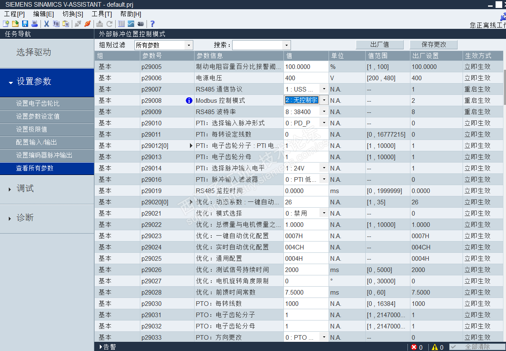
Task: Open 设置参数设定值 sub-item
Action: pos(47,117)
